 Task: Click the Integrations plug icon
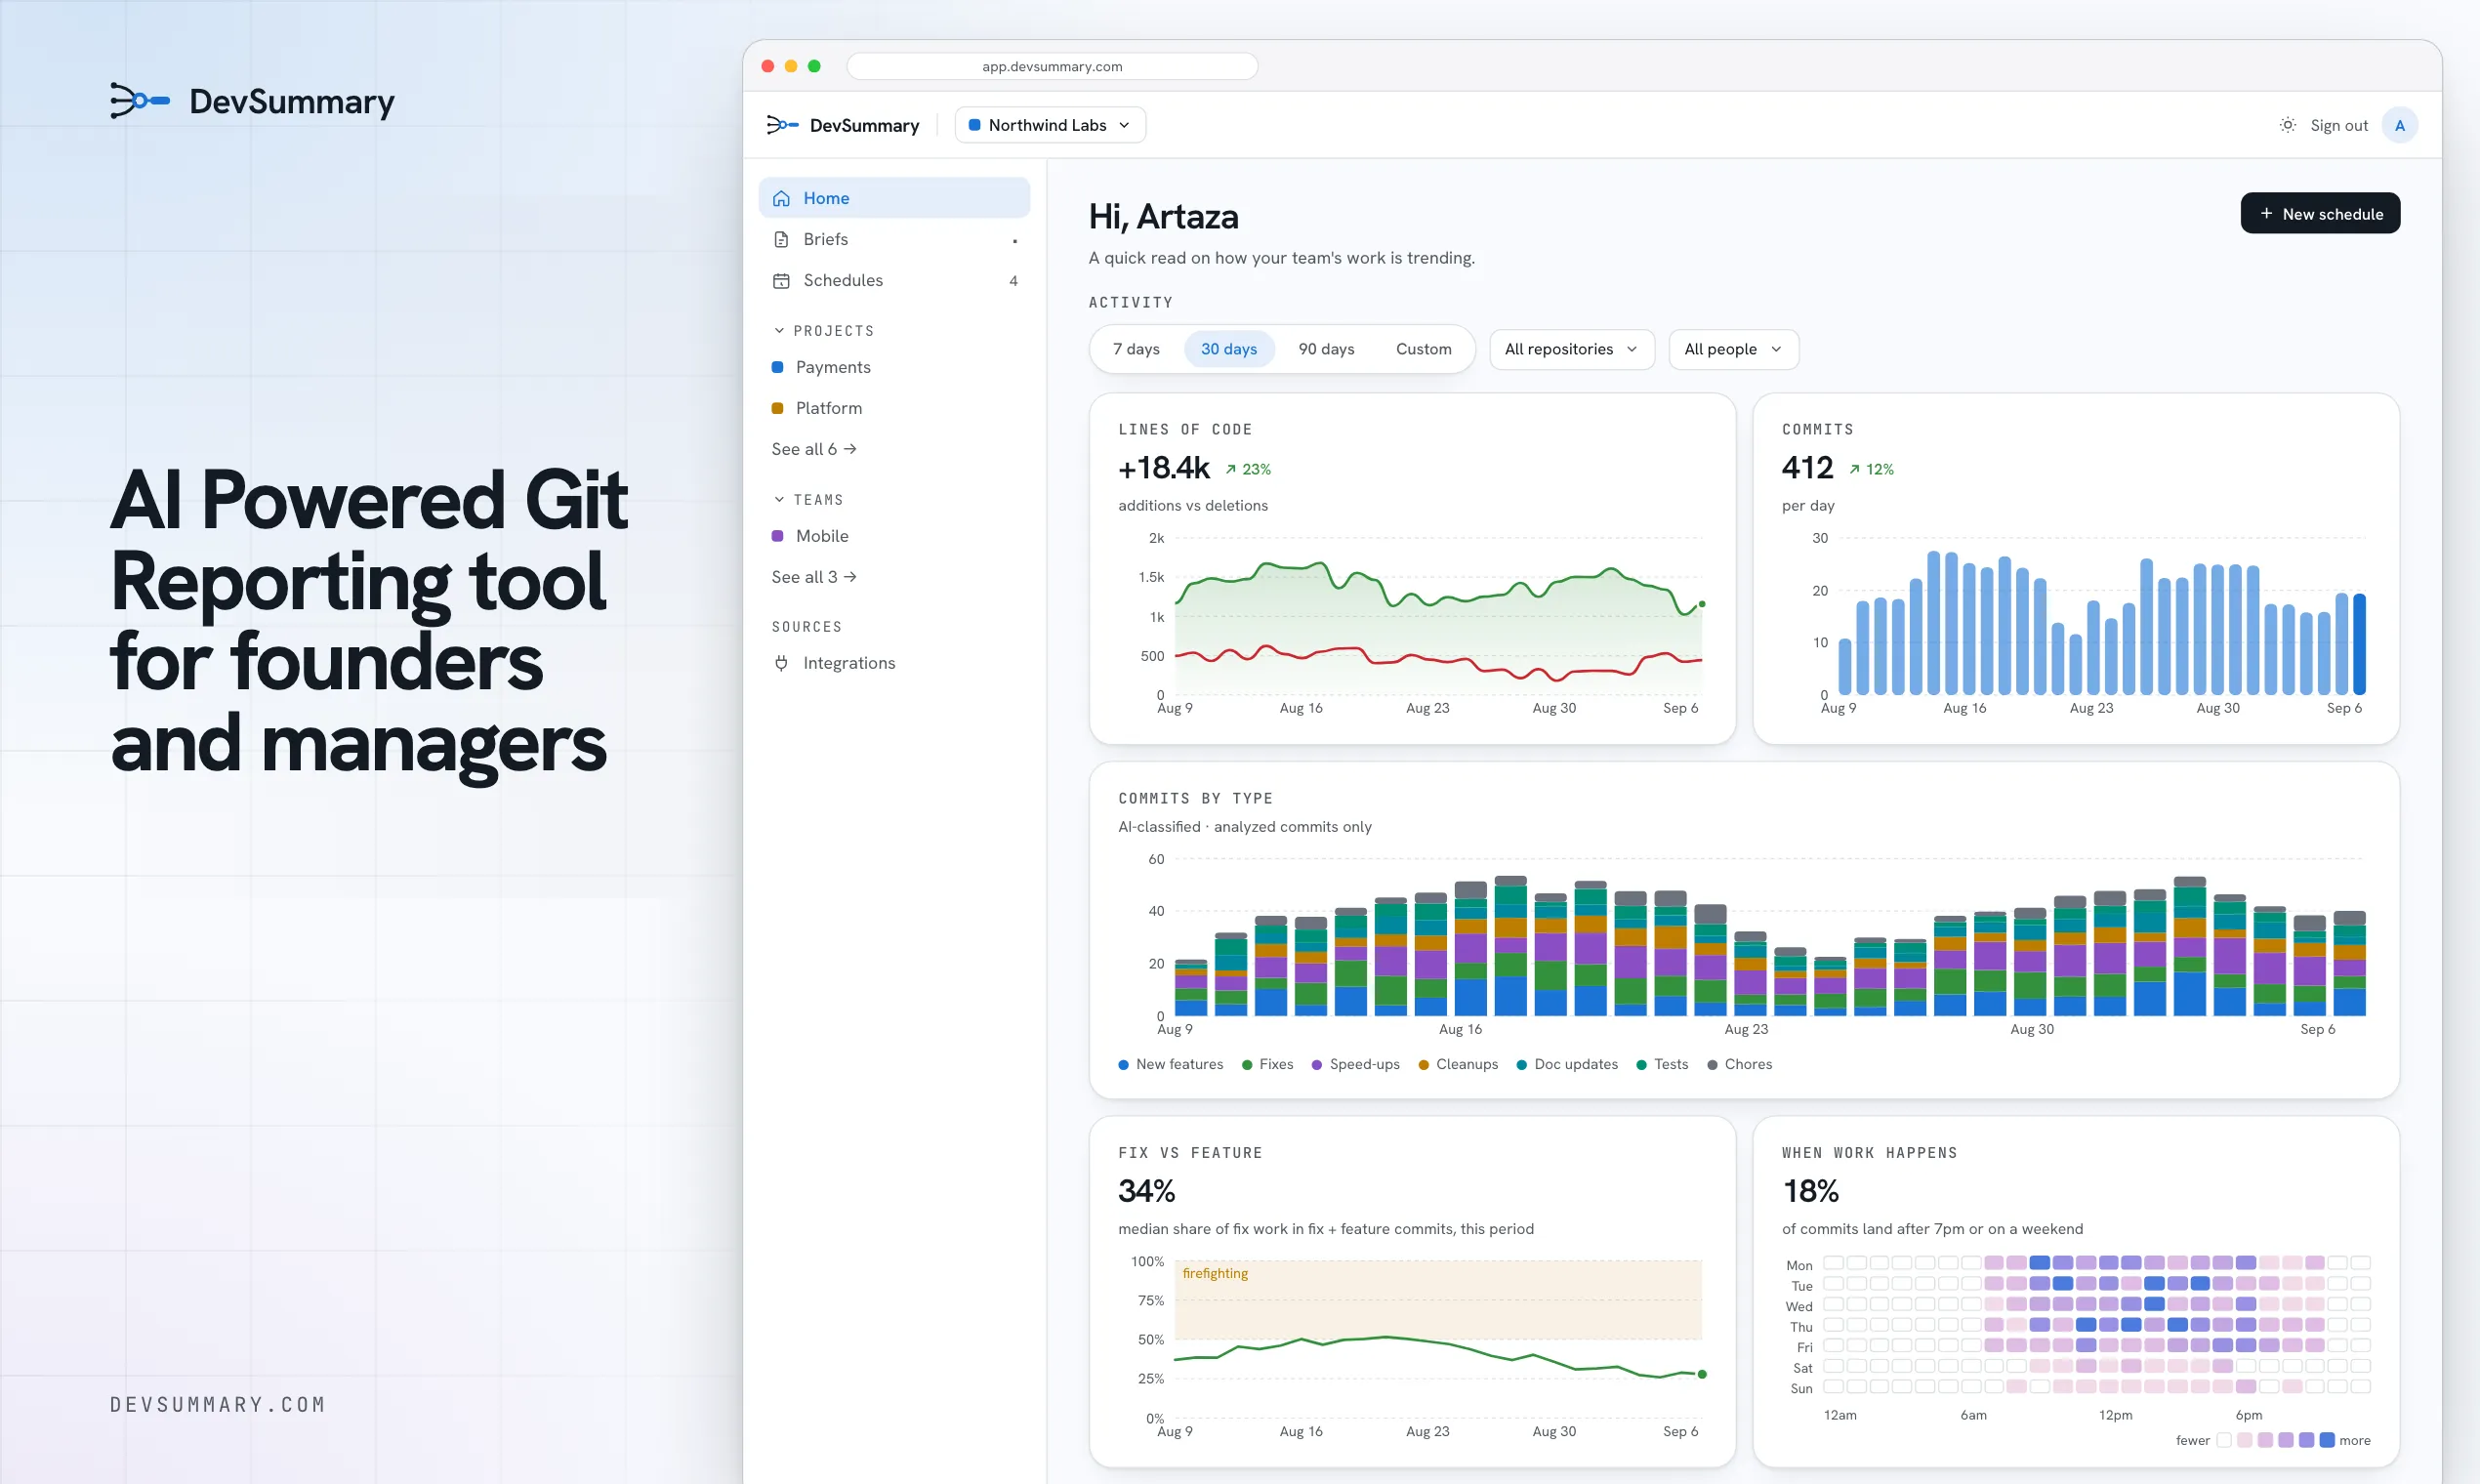(x=781, y=663)
